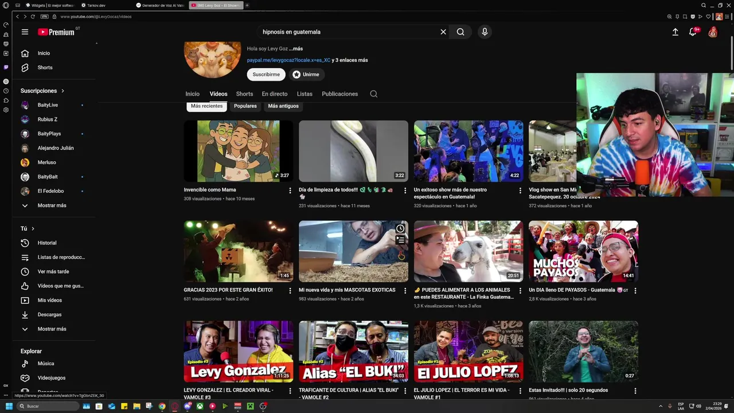
Task: Open the YouTube hamburger guide menu
Action: 25,32
